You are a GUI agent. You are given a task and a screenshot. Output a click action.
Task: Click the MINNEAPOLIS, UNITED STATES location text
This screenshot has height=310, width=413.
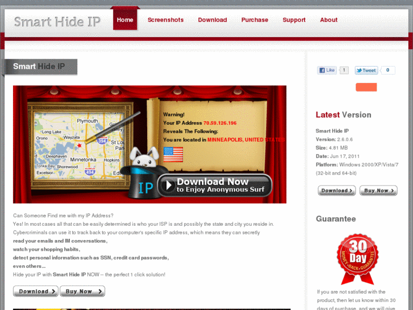click(246, 140)
